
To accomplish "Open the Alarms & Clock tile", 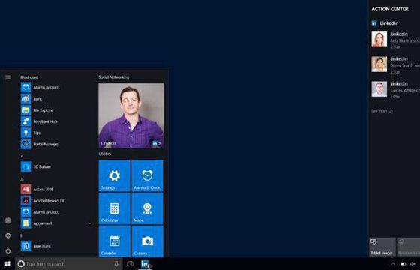I will point(147,175).
